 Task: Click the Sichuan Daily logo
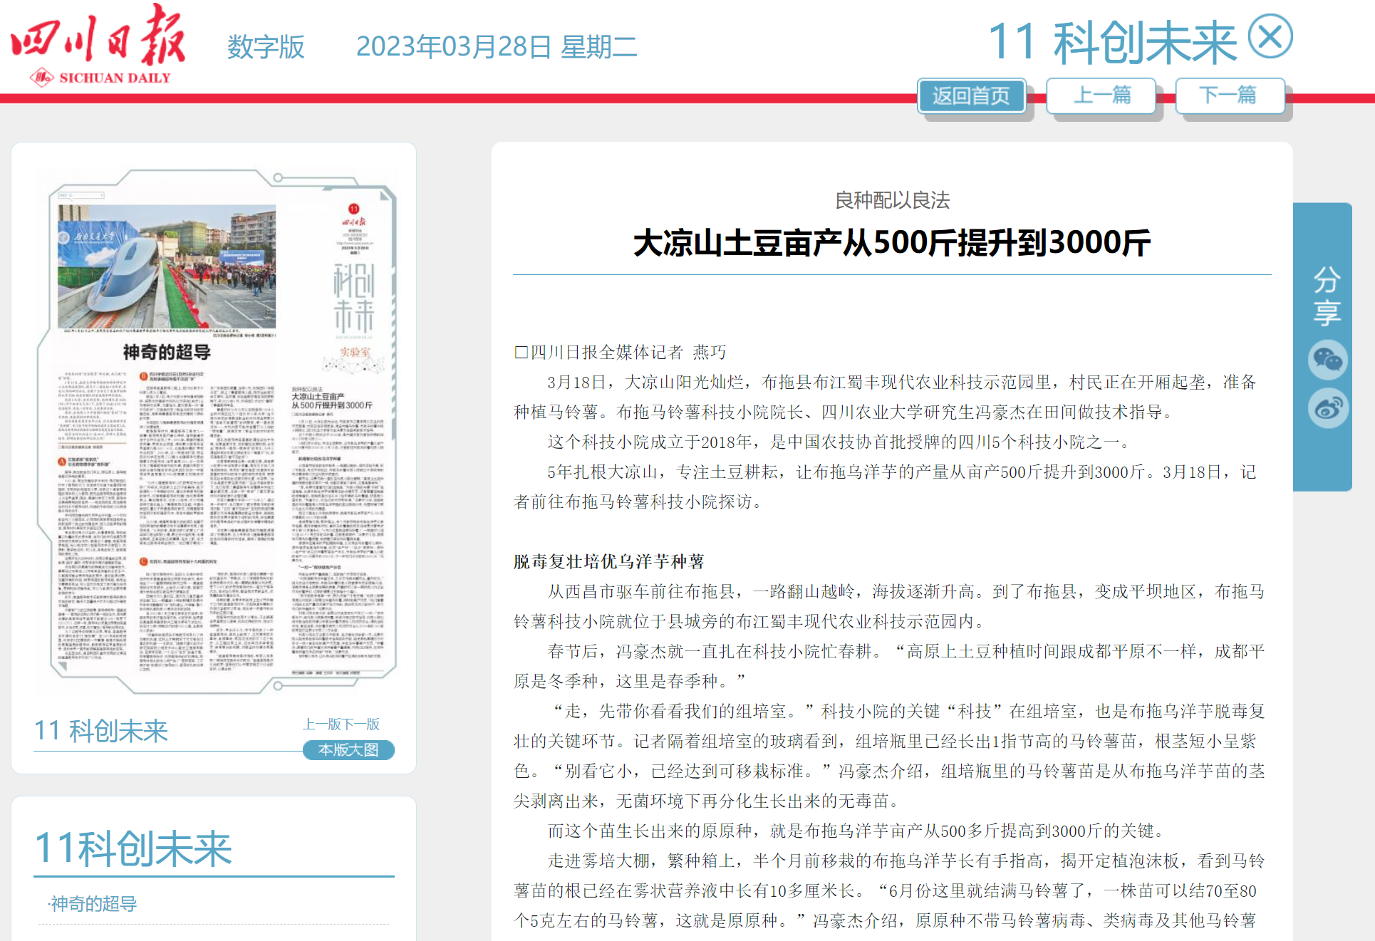(98, 45)
